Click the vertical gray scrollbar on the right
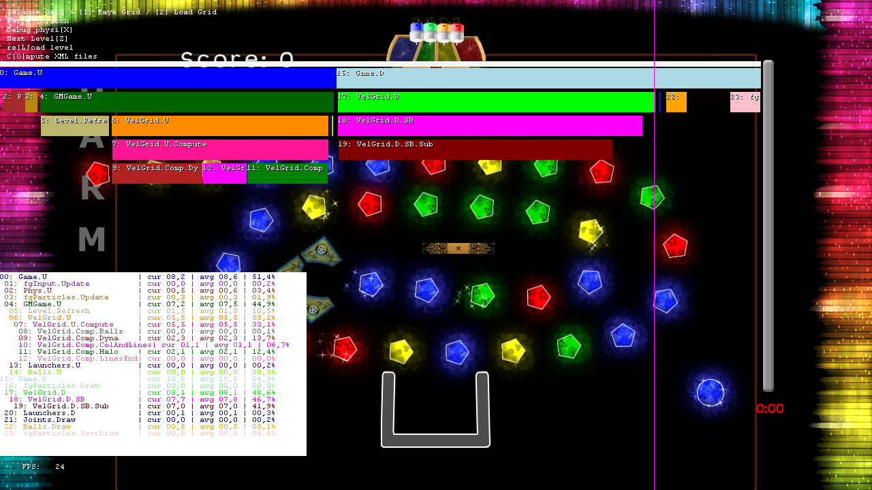872x490 pixels. coord(768,226)
